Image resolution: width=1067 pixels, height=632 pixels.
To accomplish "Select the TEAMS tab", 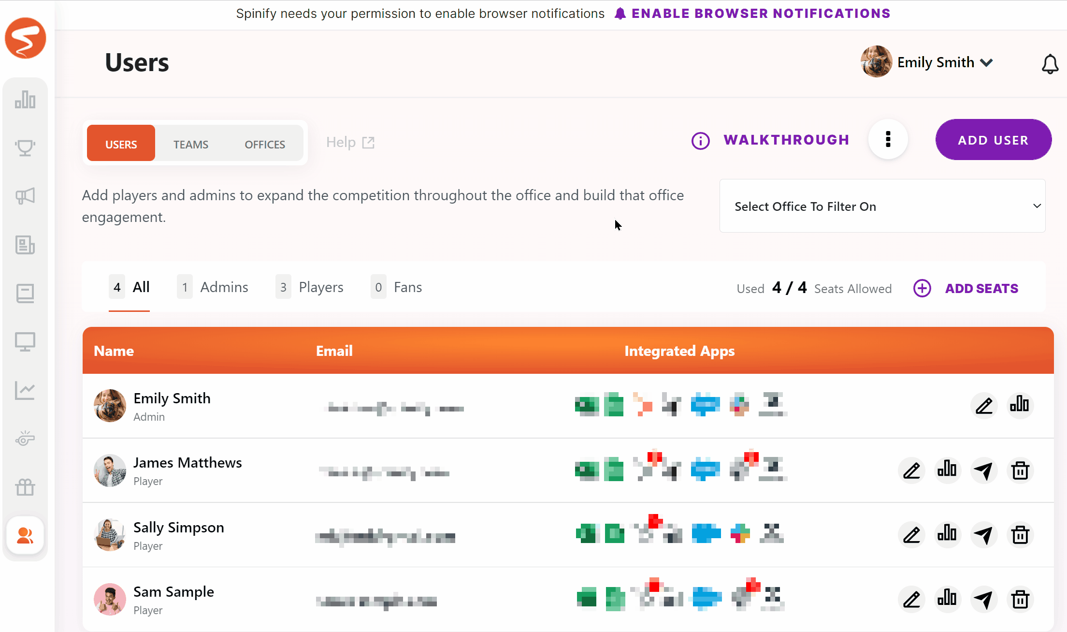I will [x=191, y=143].
